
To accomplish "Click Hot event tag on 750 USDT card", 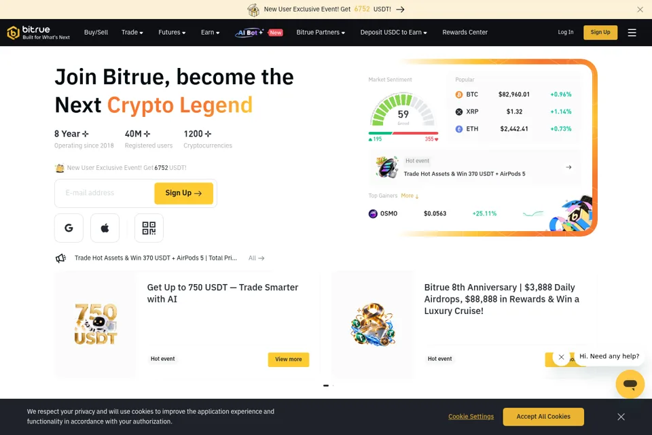I will [162, 359].
